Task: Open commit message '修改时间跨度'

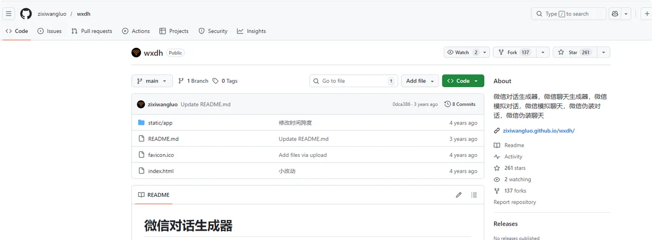Action: click(x=295, y=123)
